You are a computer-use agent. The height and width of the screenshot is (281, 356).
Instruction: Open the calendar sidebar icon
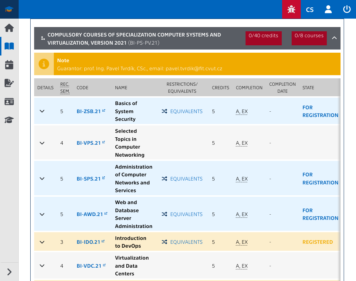pyautogui.click(x=9, y=65)
